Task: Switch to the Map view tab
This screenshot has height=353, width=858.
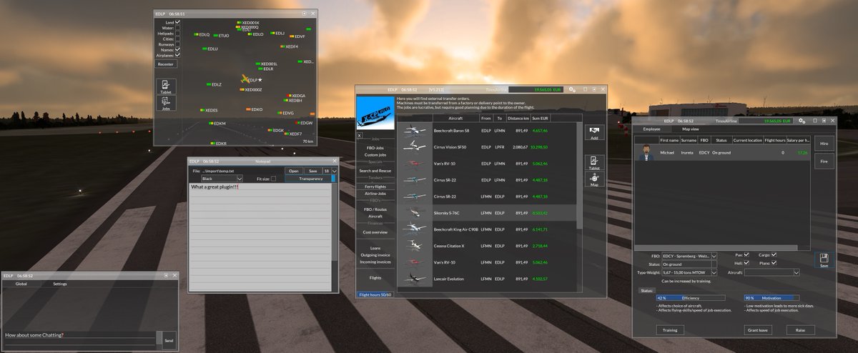Action: (691, 129)
